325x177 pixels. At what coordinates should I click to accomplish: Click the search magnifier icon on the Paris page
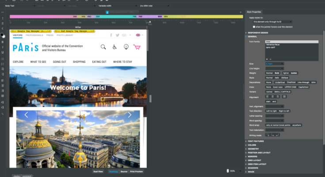point(103,47)
